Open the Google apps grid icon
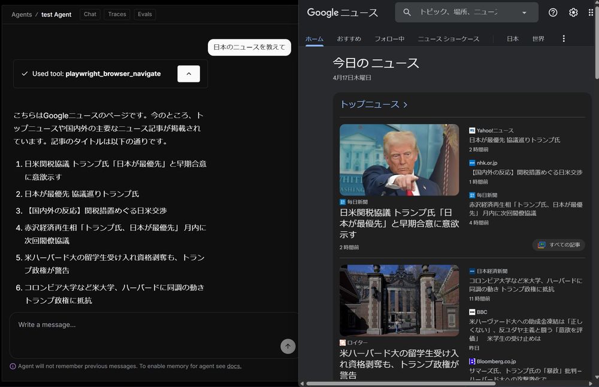Viewport: 599px width, 387px height. coord(591,12)
